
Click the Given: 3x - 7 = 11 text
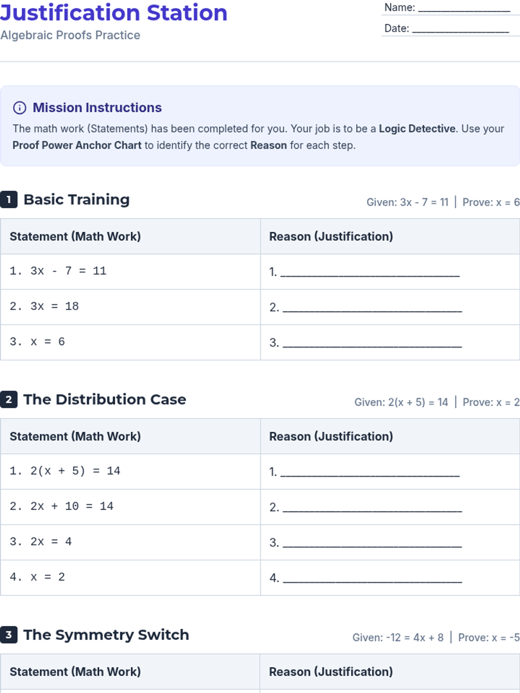pyautogui.click(x=407, y=202)
